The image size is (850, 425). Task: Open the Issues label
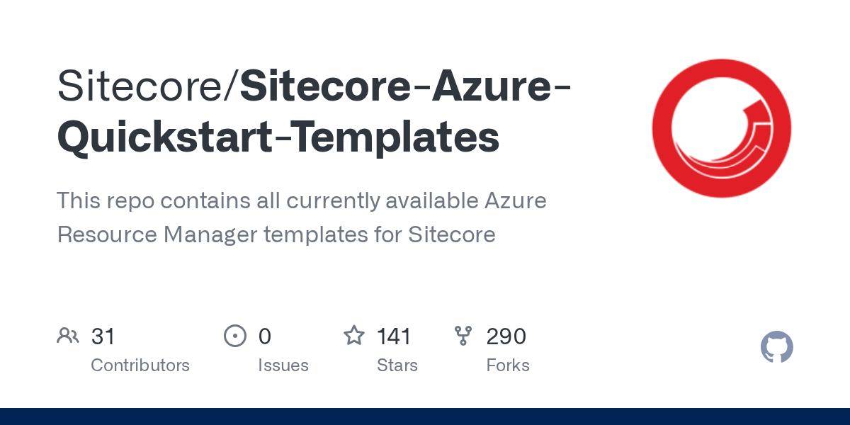pos(283,365)
